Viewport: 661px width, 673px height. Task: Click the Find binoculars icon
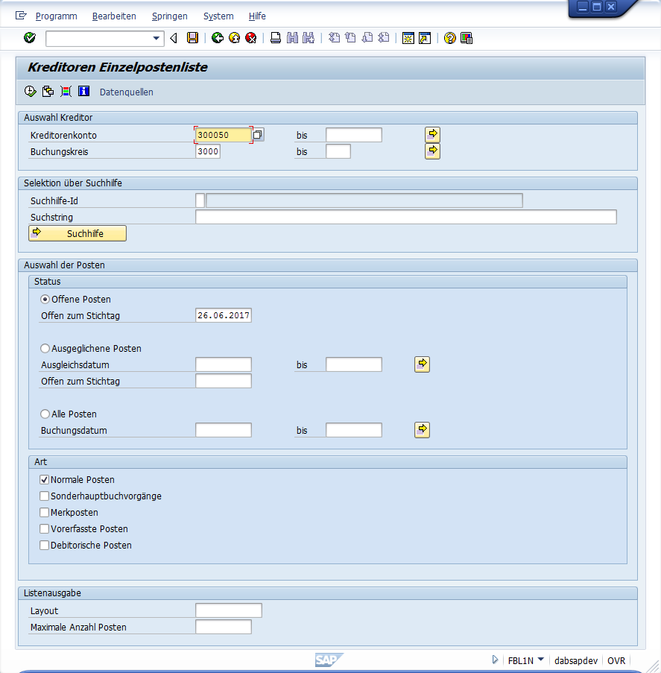pos(292,38)
